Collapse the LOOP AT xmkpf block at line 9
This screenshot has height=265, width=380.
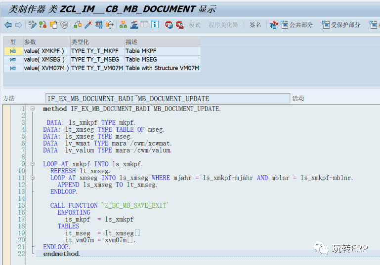33,164
